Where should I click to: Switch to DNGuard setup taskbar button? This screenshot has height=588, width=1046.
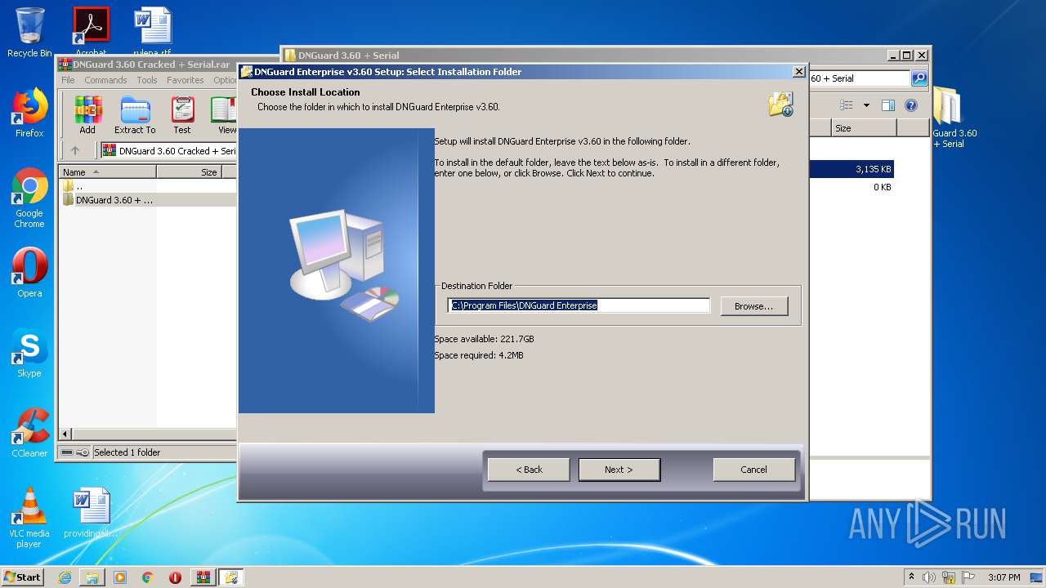(231, 577)
